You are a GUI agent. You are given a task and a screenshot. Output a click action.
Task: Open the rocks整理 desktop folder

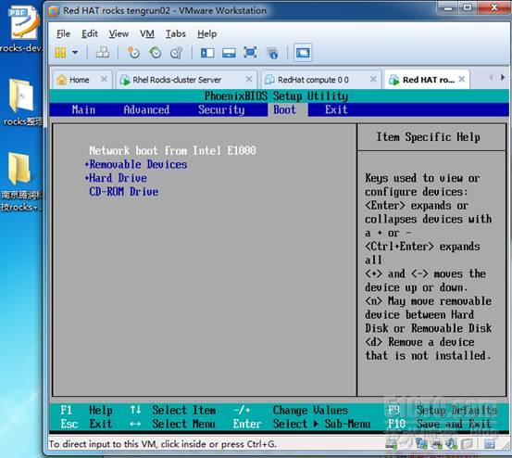(21, 102)
